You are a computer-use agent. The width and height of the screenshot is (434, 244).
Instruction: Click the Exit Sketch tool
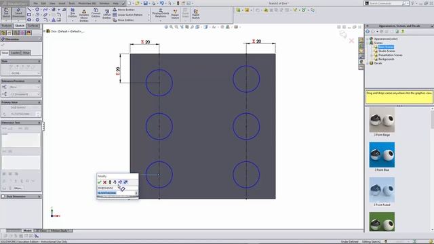click(x=6, y=13)
